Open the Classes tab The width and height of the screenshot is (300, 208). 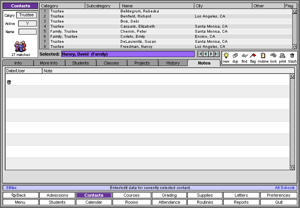[111, 63]
